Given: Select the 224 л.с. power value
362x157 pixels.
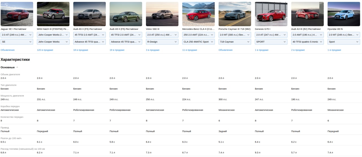Looking at the screenshot, I should coord(187,99).
